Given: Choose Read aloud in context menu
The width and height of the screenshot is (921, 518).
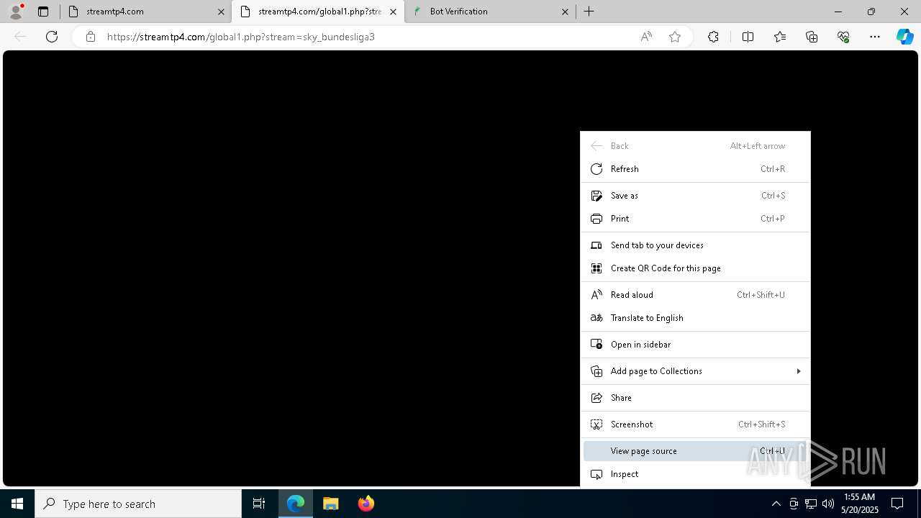Looking at the screenshot, I should 695,295.
